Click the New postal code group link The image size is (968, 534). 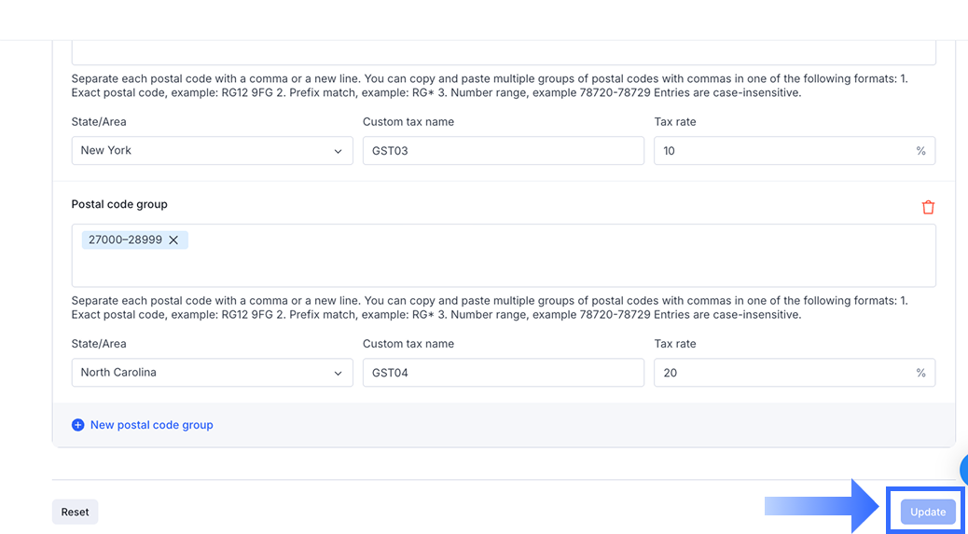click(151, 425)
